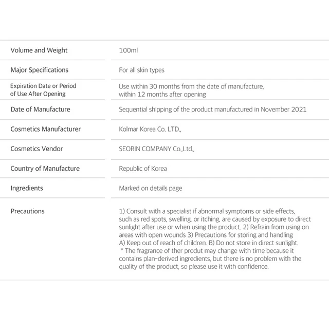The width and height of the screenshot is (329, 329).
Task: Click 'Marked on details page' text
Action: point(151,189)
